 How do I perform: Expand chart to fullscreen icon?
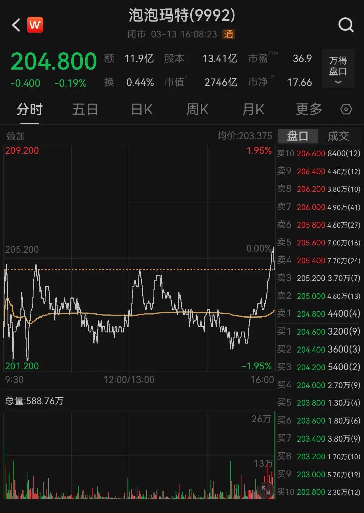click(x=266, y=490)
